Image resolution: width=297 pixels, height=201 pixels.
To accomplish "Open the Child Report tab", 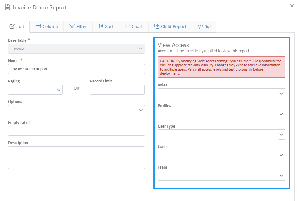I will pyautogui.click(x=170, y=26).
